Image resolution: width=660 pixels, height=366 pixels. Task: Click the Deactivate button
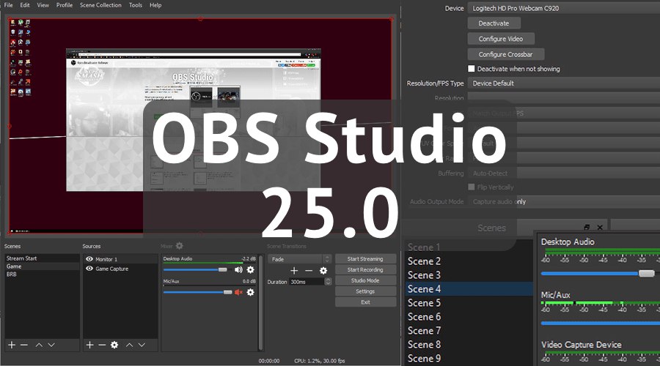pyautogui.click(x=494, y=23)
